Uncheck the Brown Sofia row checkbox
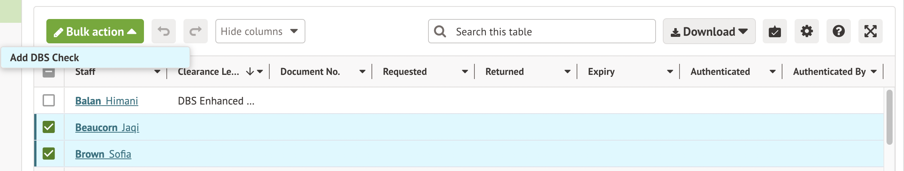904x171 pixels. coord(49,154)
